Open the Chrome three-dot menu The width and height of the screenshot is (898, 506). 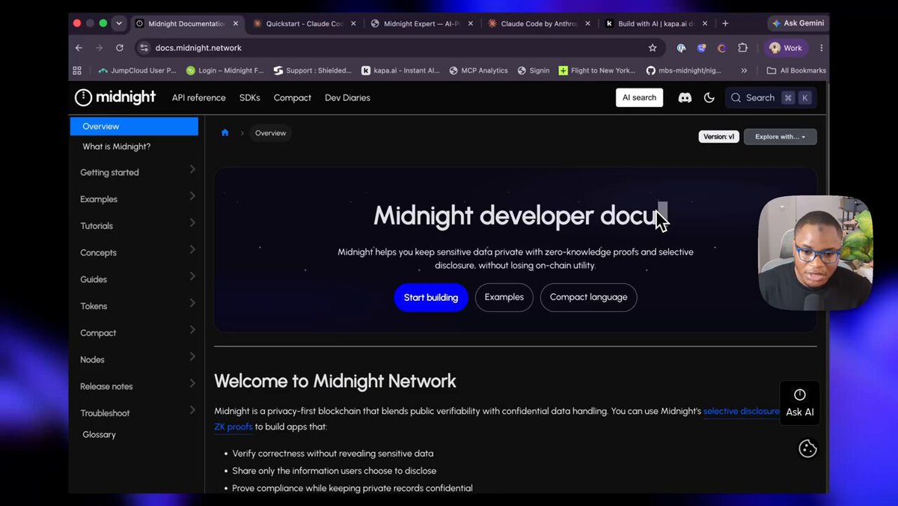[x=822, y=48]
